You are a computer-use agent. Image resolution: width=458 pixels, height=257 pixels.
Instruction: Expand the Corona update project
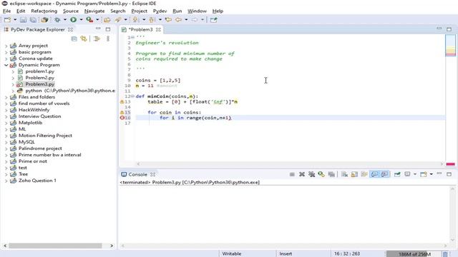pos(6,59)
